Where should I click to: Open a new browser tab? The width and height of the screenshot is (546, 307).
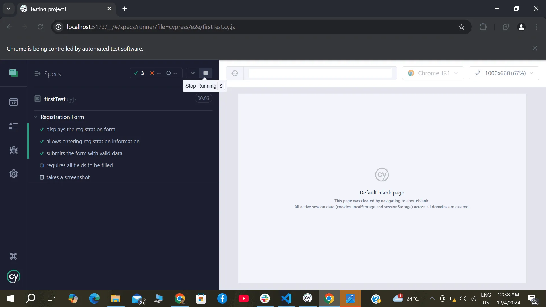125,9
